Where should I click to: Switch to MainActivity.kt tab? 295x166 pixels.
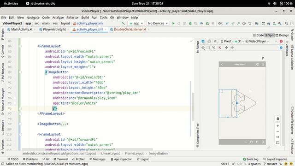coord(22,30)
